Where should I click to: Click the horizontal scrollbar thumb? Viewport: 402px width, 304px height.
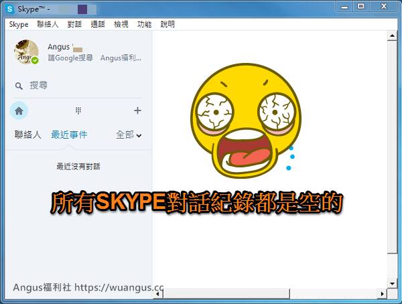coord(226,294)
